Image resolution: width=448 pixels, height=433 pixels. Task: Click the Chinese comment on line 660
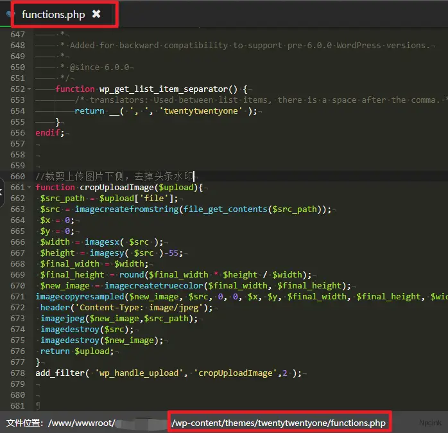coord(115,176)
